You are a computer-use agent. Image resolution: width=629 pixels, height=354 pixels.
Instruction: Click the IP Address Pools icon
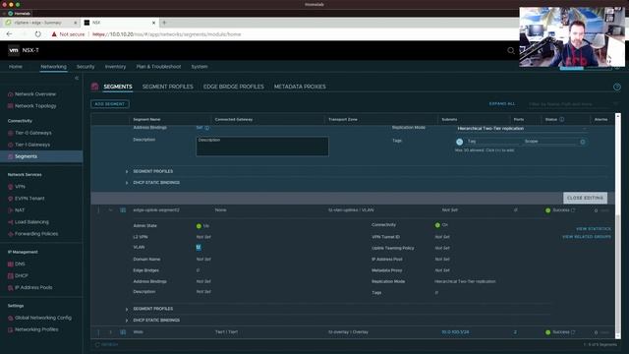point(11,288)
